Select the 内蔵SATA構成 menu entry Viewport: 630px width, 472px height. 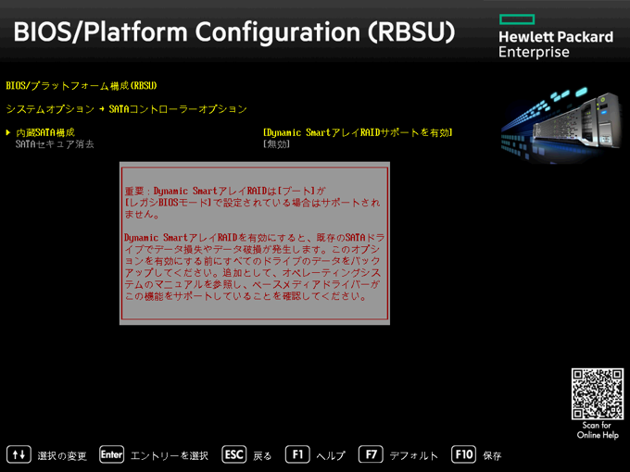click(x=45, y=132)
